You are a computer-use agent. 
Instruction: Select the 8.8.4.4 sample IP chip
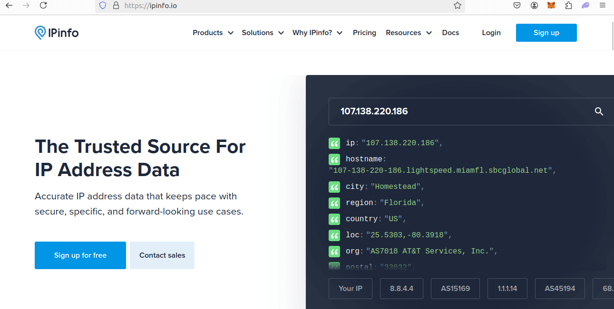(401, 289)
